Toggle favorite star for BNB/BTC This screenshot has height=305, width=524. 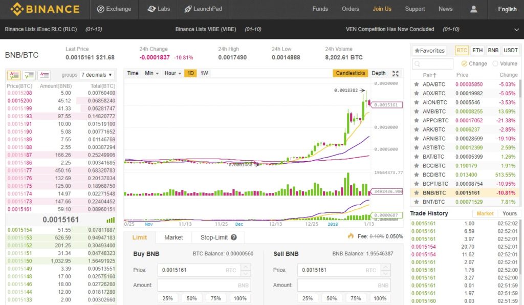417,192
